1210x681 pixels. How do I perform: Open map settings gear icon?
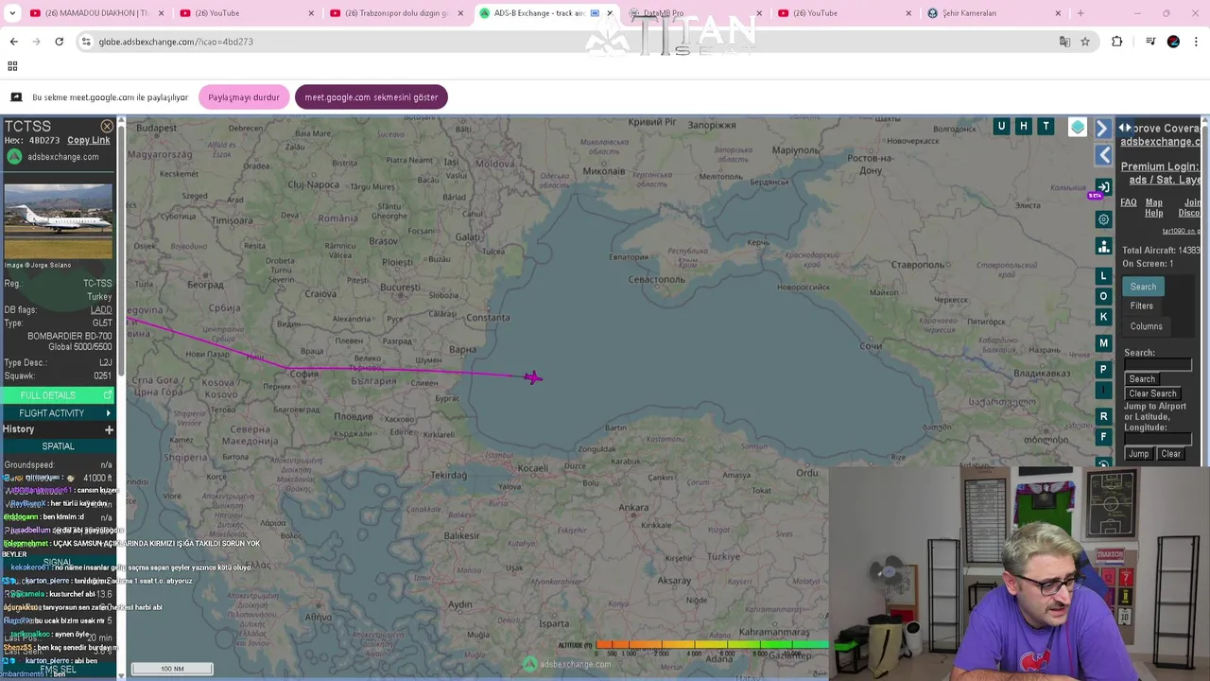[x=1103, y=219]
